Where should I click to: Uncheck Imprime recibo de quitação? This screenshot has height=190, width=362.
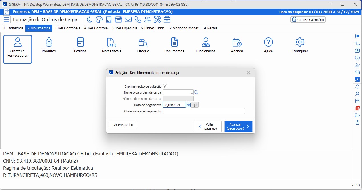coord(166,86)
